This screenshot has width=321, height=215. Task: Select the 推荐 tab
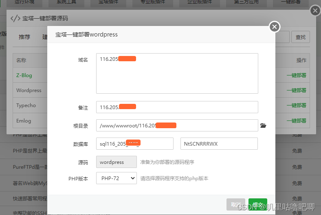(x=24, y=37)
